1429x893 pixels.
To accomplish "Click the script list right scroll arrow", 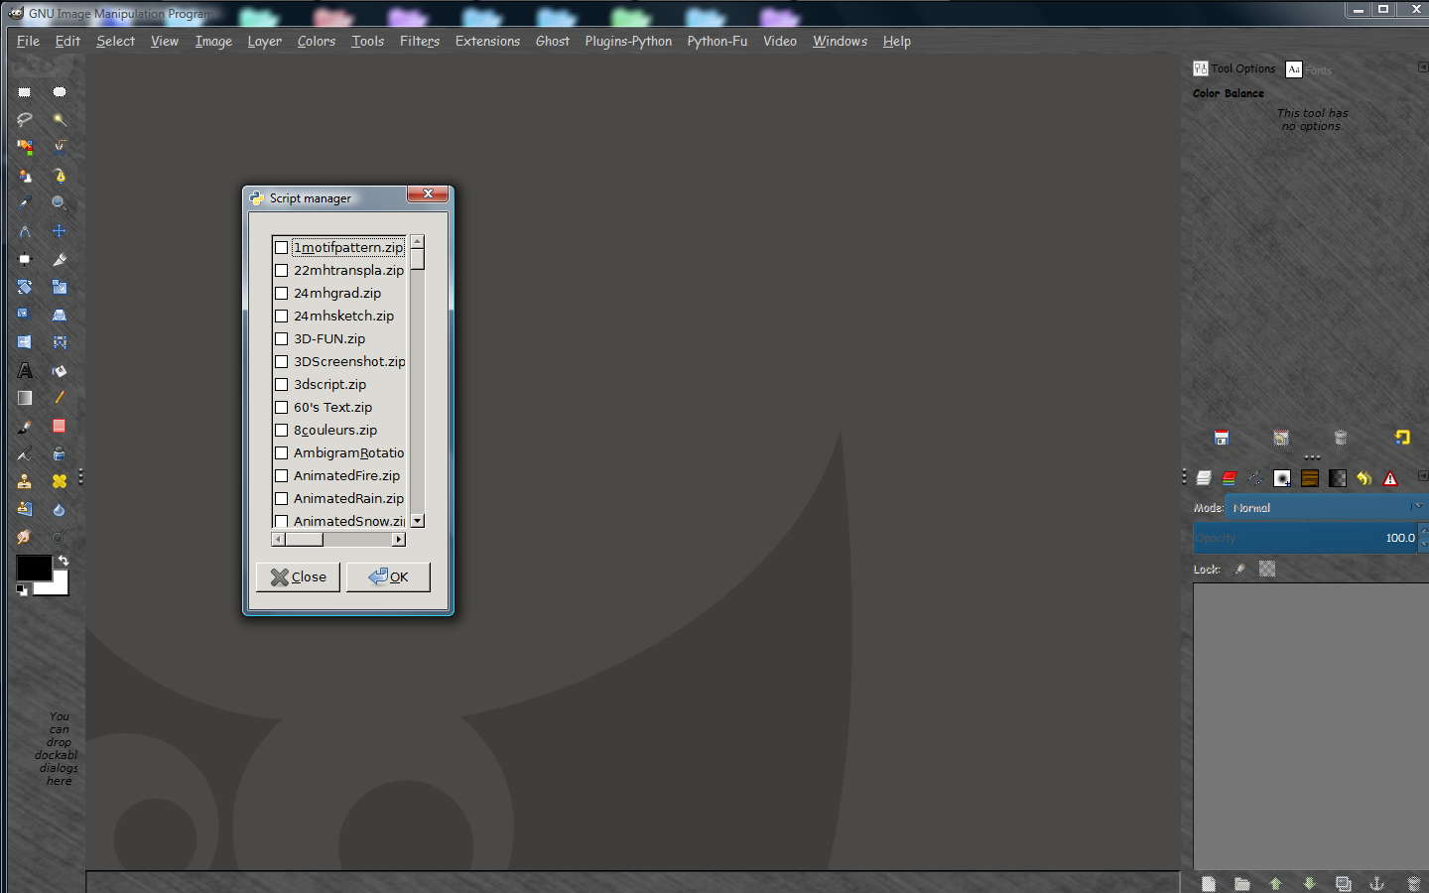I will pos(399,540).
